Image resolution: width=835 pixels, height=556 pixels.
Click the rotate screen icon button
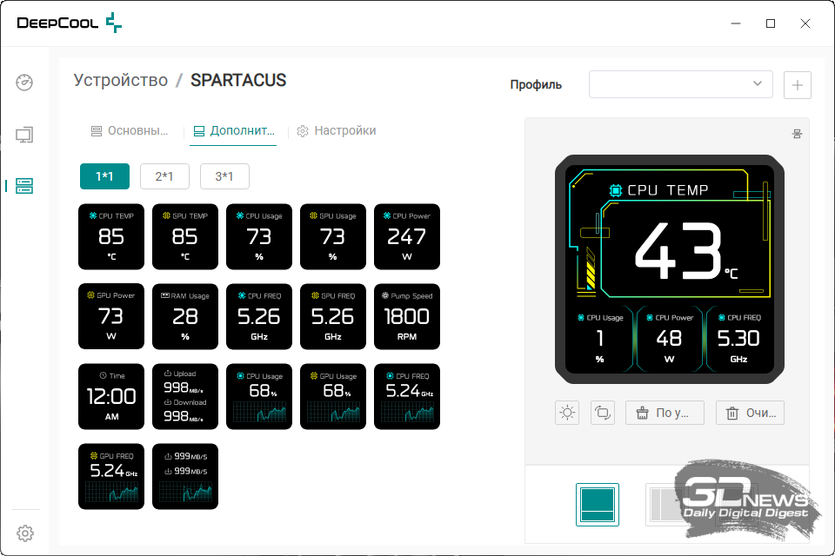602,413
